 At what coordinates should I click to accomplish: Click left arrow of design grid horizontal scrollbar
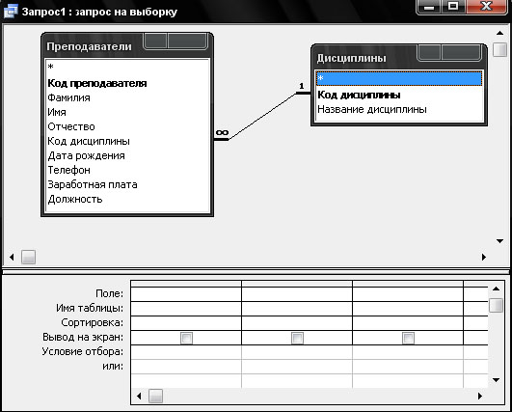click(139, 396)
